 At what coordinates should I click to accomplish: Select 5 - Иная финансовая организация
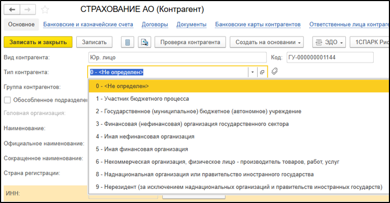(x=239, y=149)
